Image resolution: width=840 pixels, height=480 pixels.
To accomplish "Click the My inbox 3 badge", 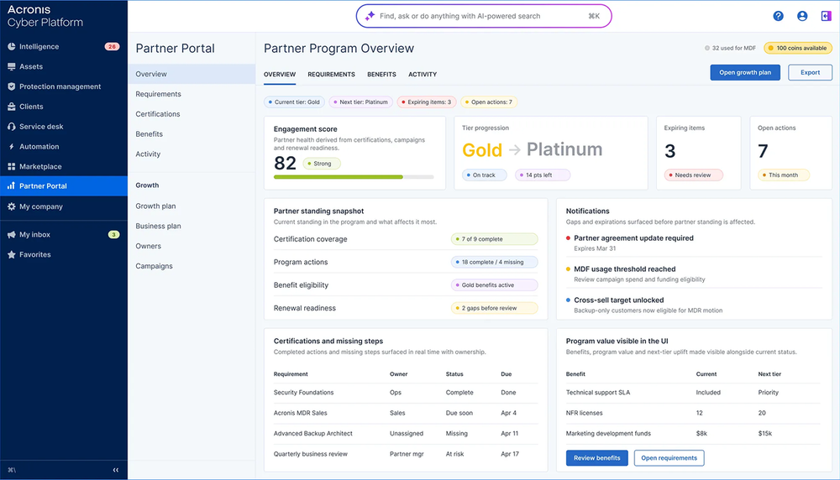I will pyautogui.click(x=113, y=234).
